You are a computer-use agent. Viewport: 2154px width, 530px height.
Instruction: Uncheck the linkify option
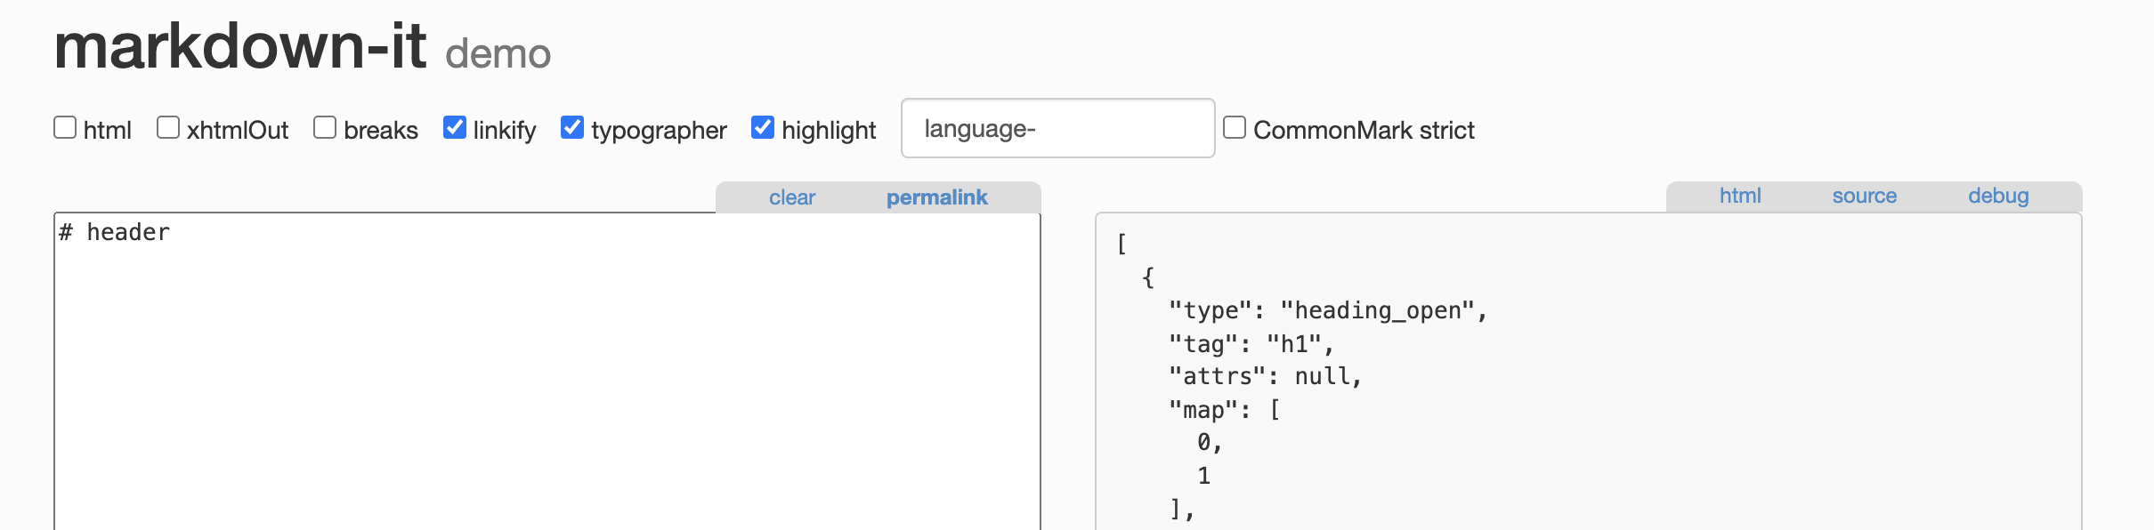coord(455,128)
